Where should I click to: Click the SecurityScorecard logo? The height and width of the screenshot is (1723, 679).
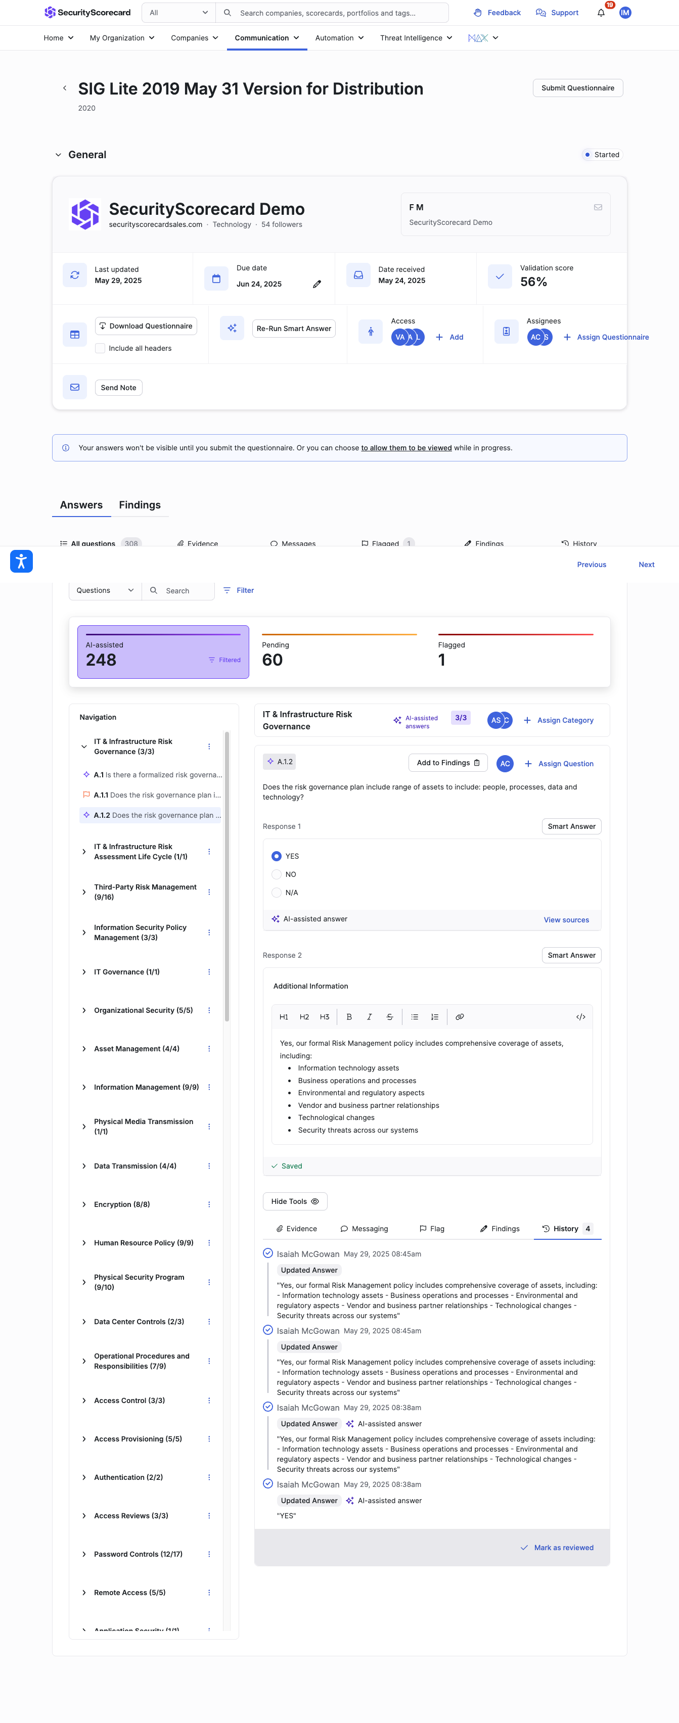click(87, 13)
